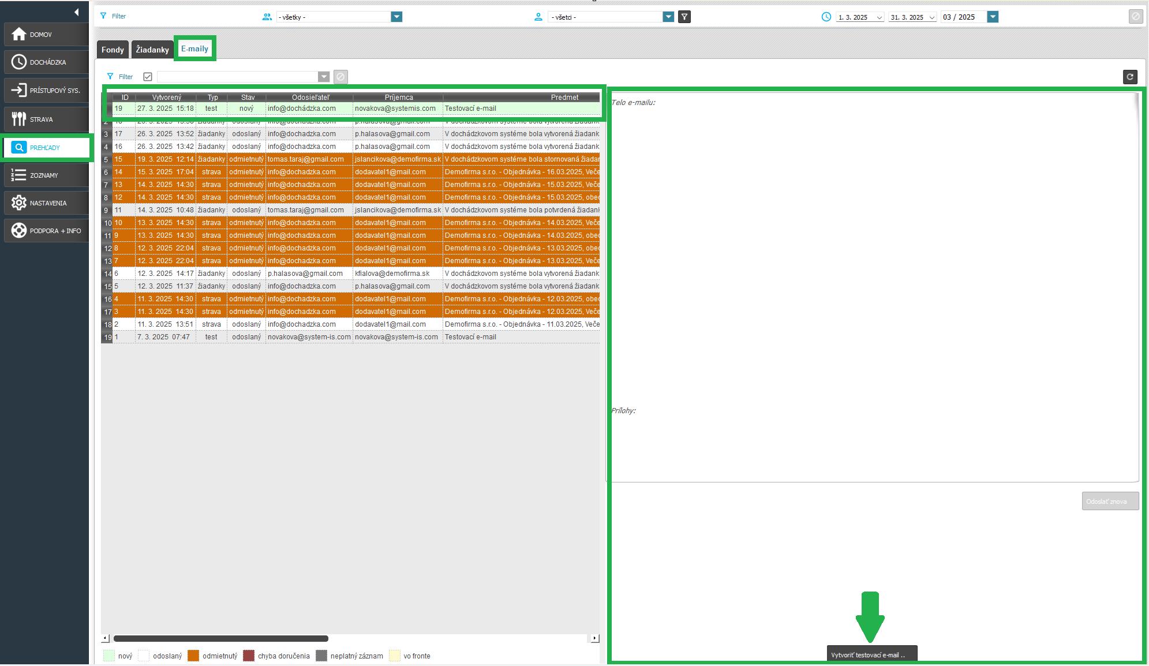
Task: Open Nastavenia gear icon in sidebar
Action: pos(19,203)
